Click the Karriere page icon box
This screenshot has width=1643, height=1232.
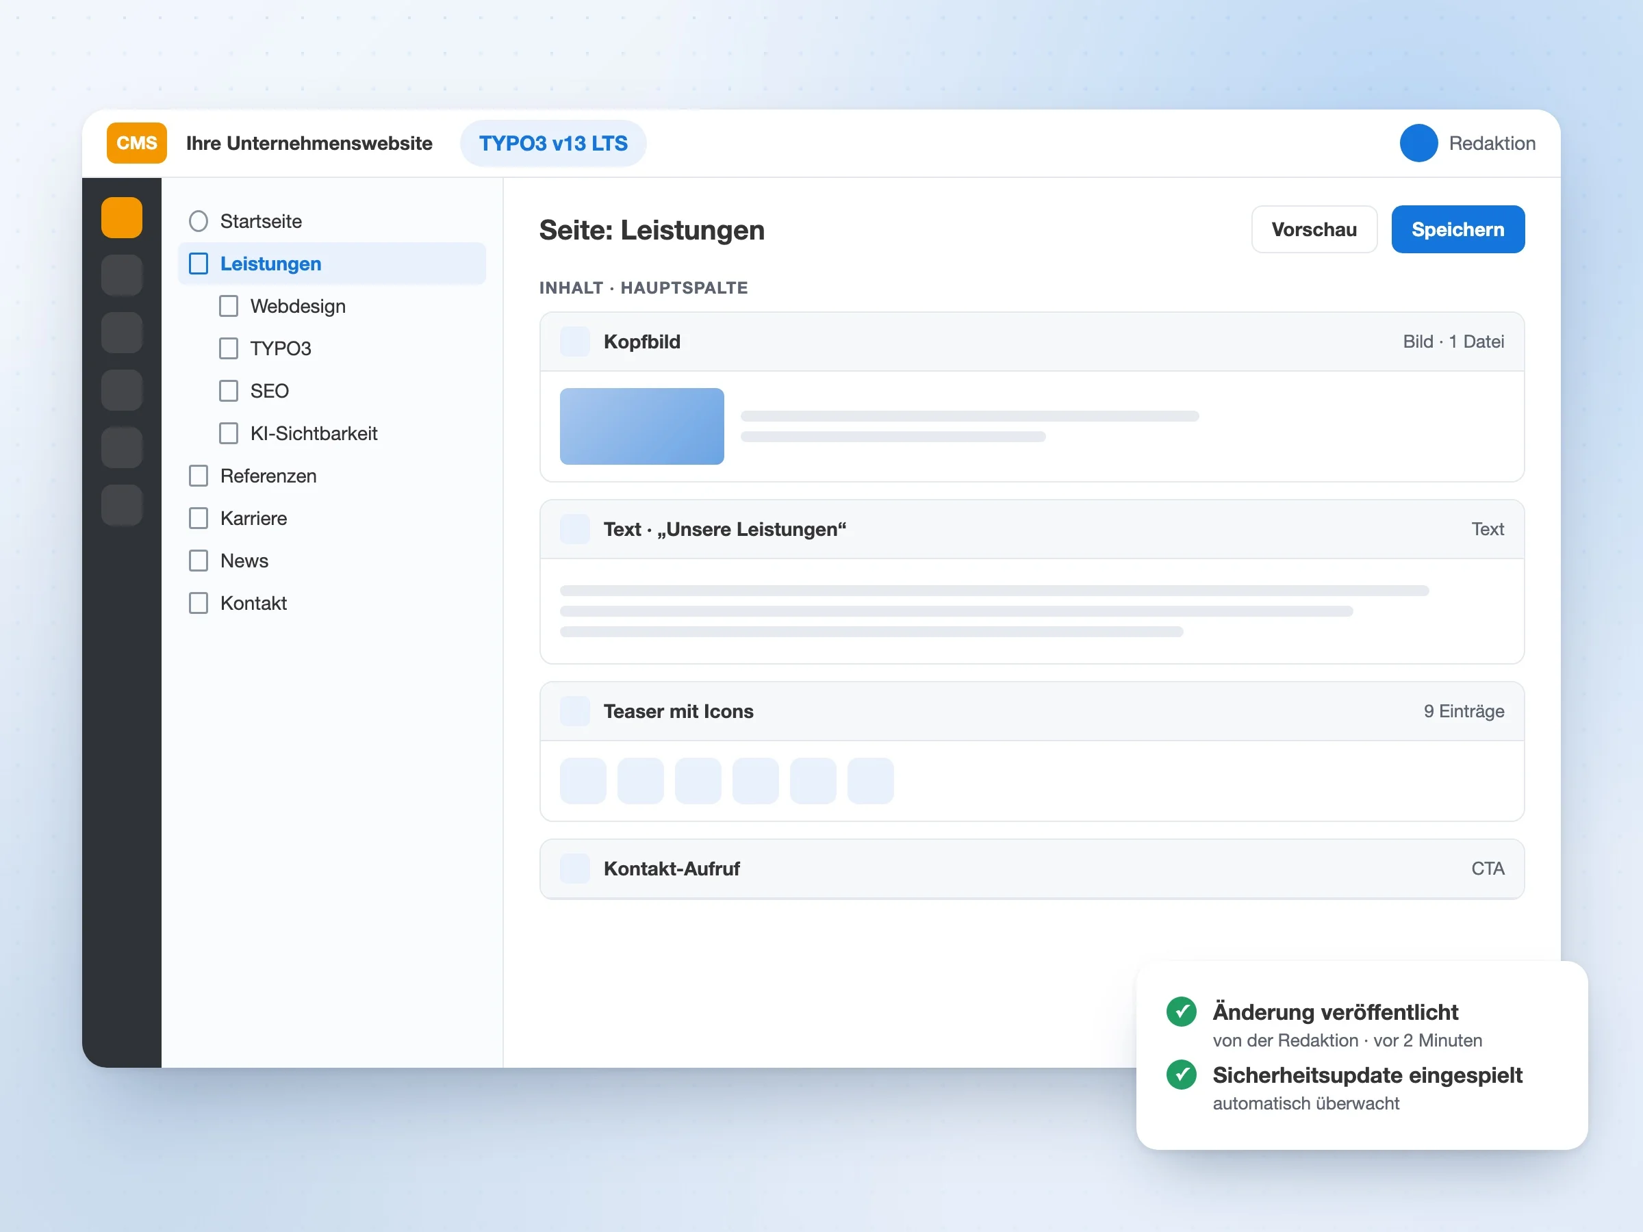pos(199,518)
